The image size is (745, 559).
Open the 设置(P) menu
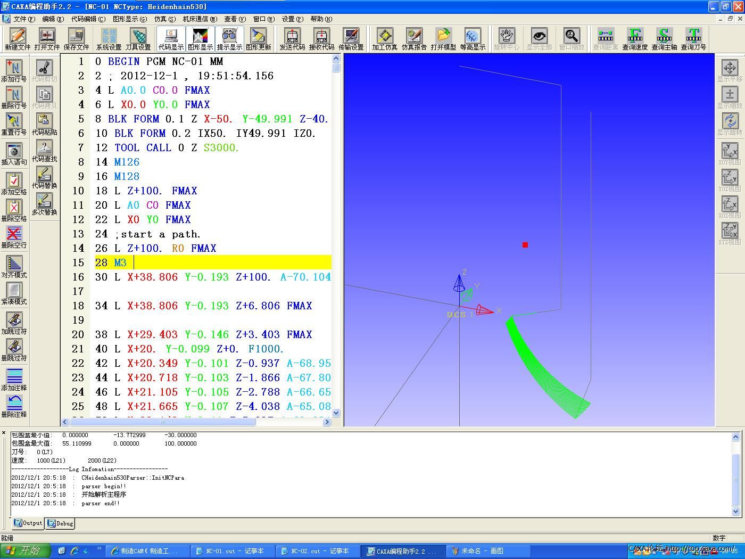point(292,19)
